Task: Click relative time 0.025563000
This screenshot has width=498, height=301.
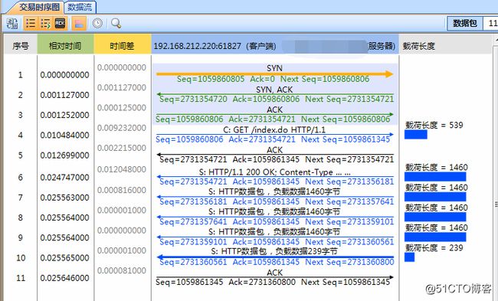Action: [64, 198]
